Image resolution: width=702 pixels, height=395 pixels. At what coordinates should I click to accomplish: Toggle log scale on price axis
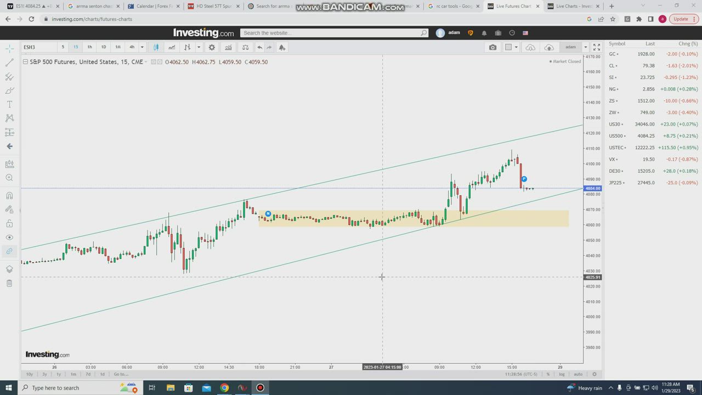(562, 374)
